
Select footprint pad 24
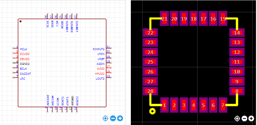point(150,52)
